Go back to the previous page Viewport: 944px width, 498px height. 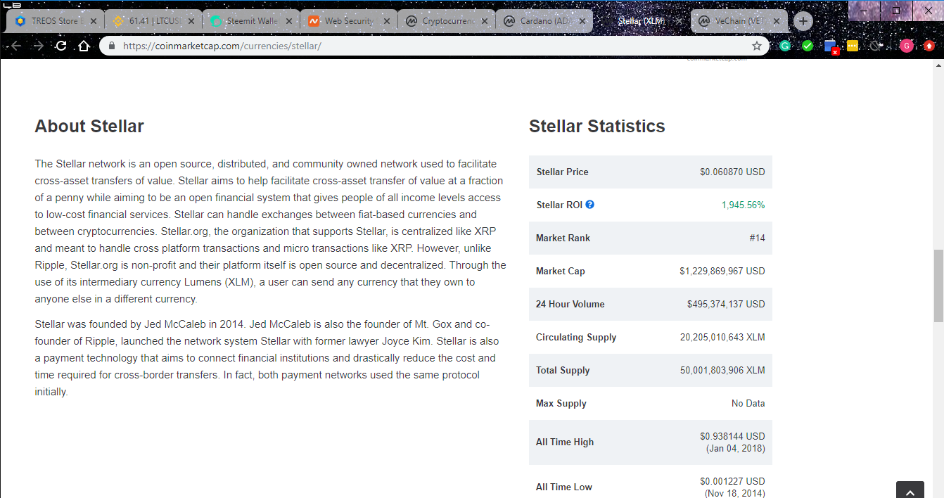tap(16, 46)
